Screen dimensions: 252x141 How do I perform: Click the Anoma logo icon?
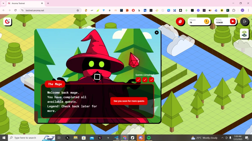8,22
